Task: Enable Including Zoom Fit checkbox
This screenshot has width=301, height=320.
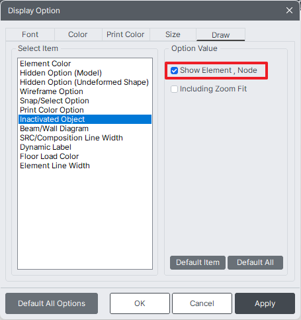Action: click(174, 89)
